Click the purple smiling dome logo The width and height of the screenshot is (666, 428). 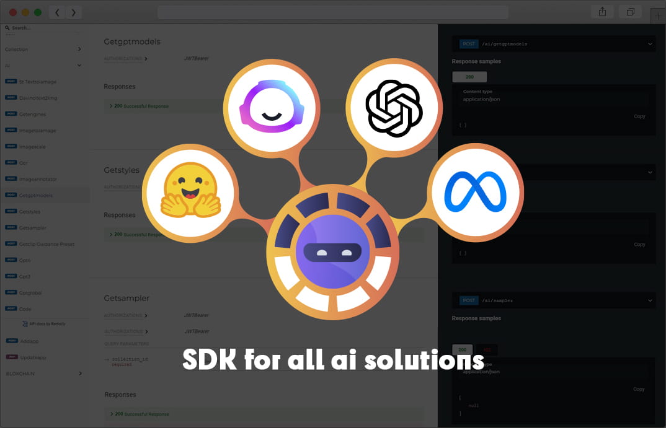pyautogui.click(x=272, y=106)
